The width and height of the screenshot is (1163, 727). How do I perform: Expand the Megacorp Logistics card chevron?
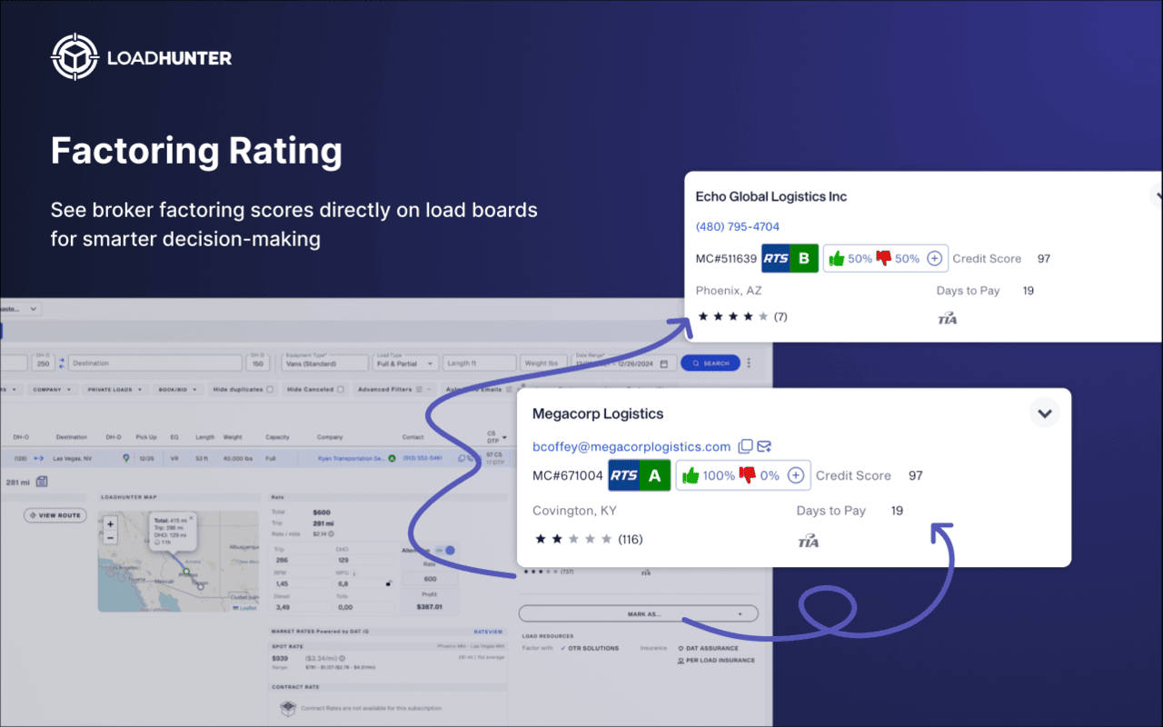[1045, 413]
